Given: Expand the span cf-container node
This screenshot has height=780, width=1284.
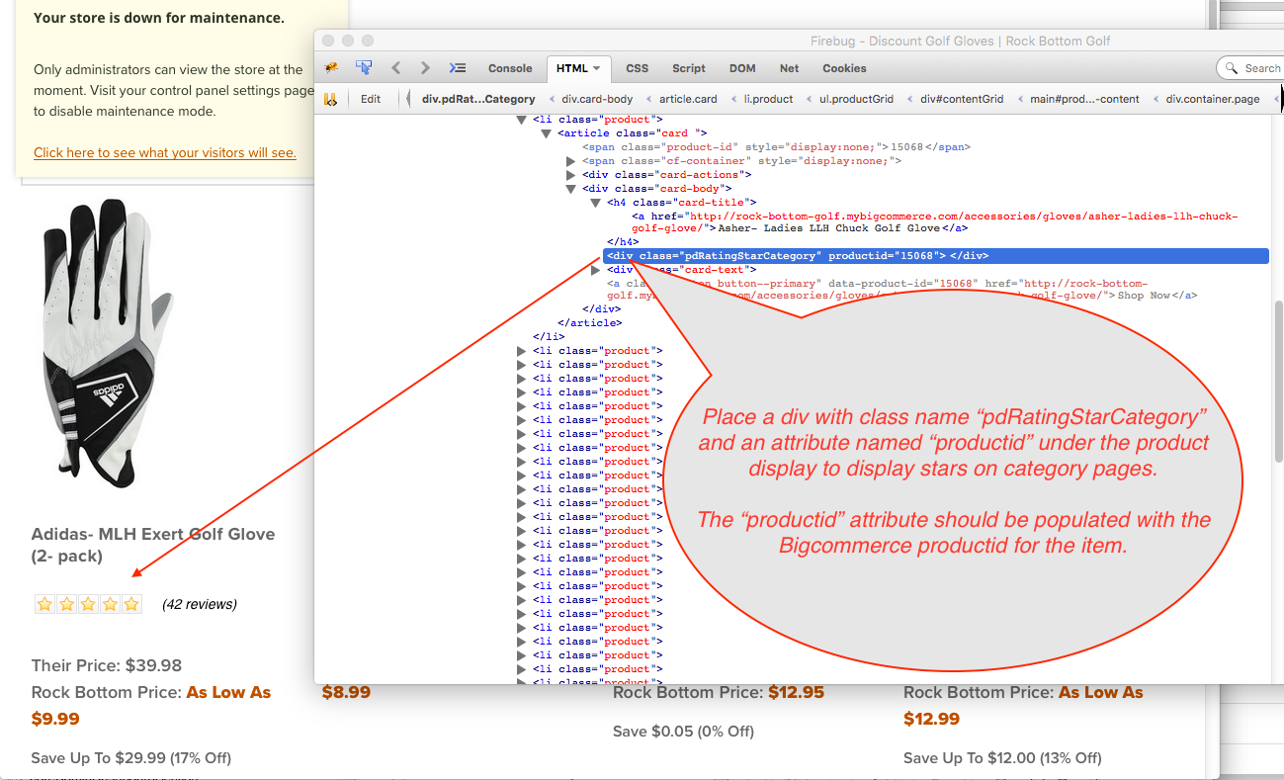Looking at the screenshot, I should click(x=570, y=161).
